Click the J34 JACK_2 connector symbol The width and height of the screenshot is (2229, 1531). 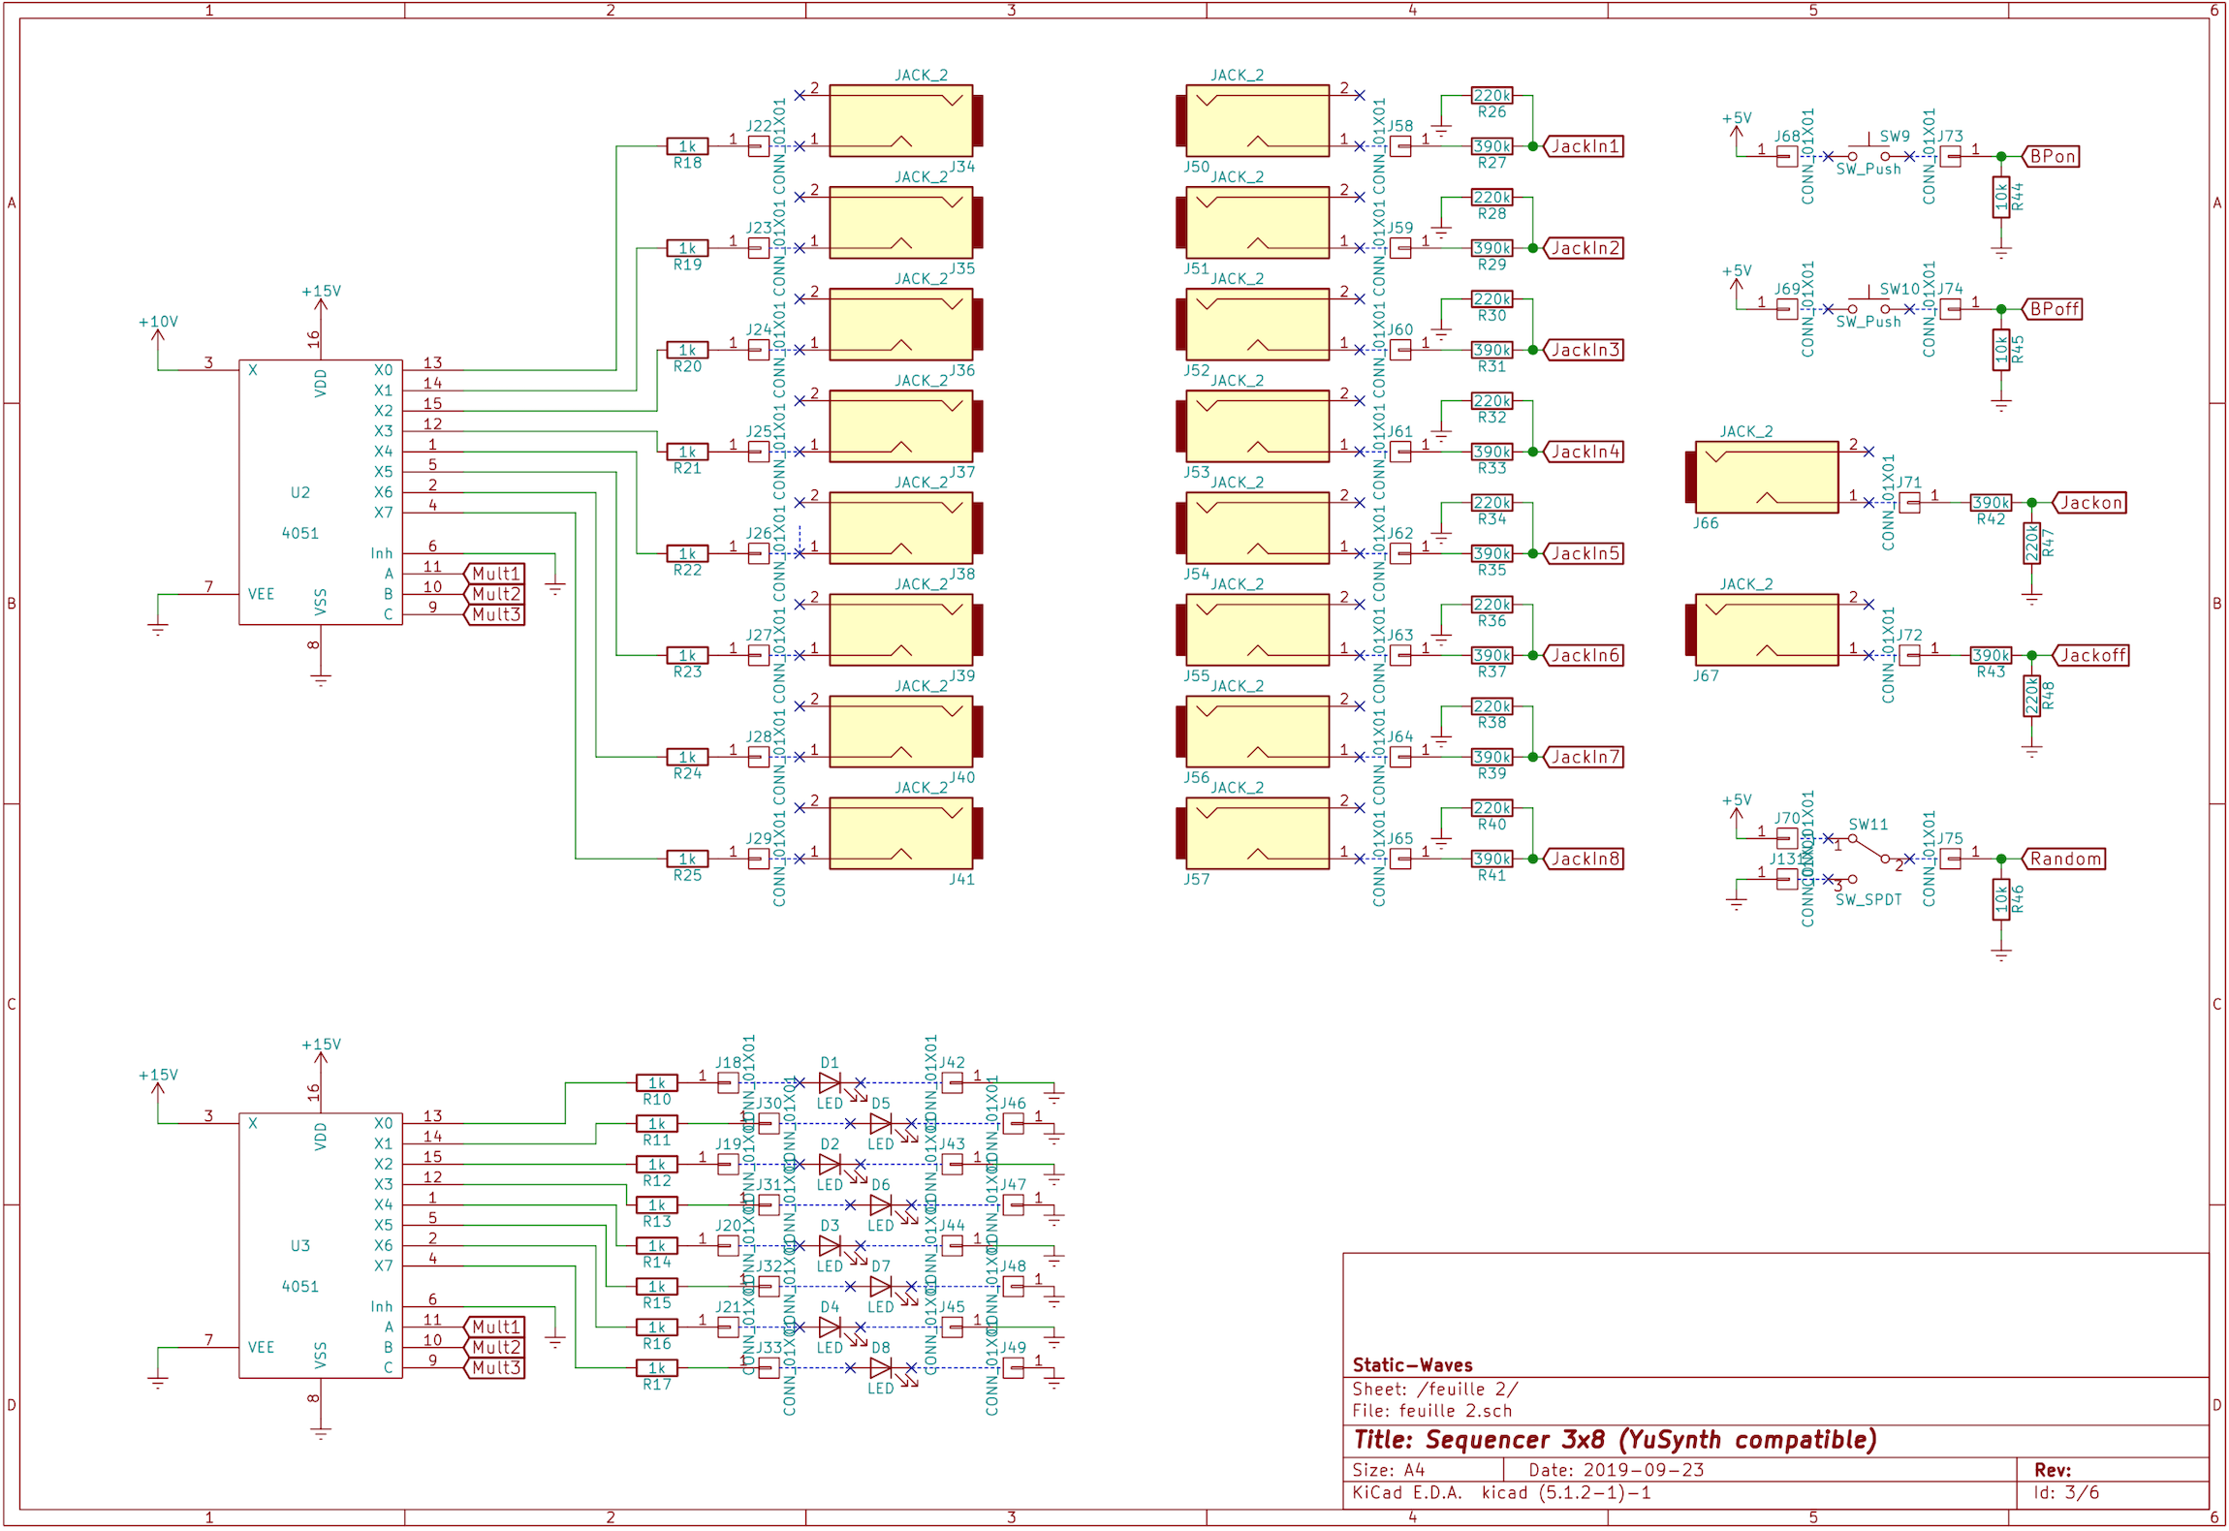[x=901, y=121]
